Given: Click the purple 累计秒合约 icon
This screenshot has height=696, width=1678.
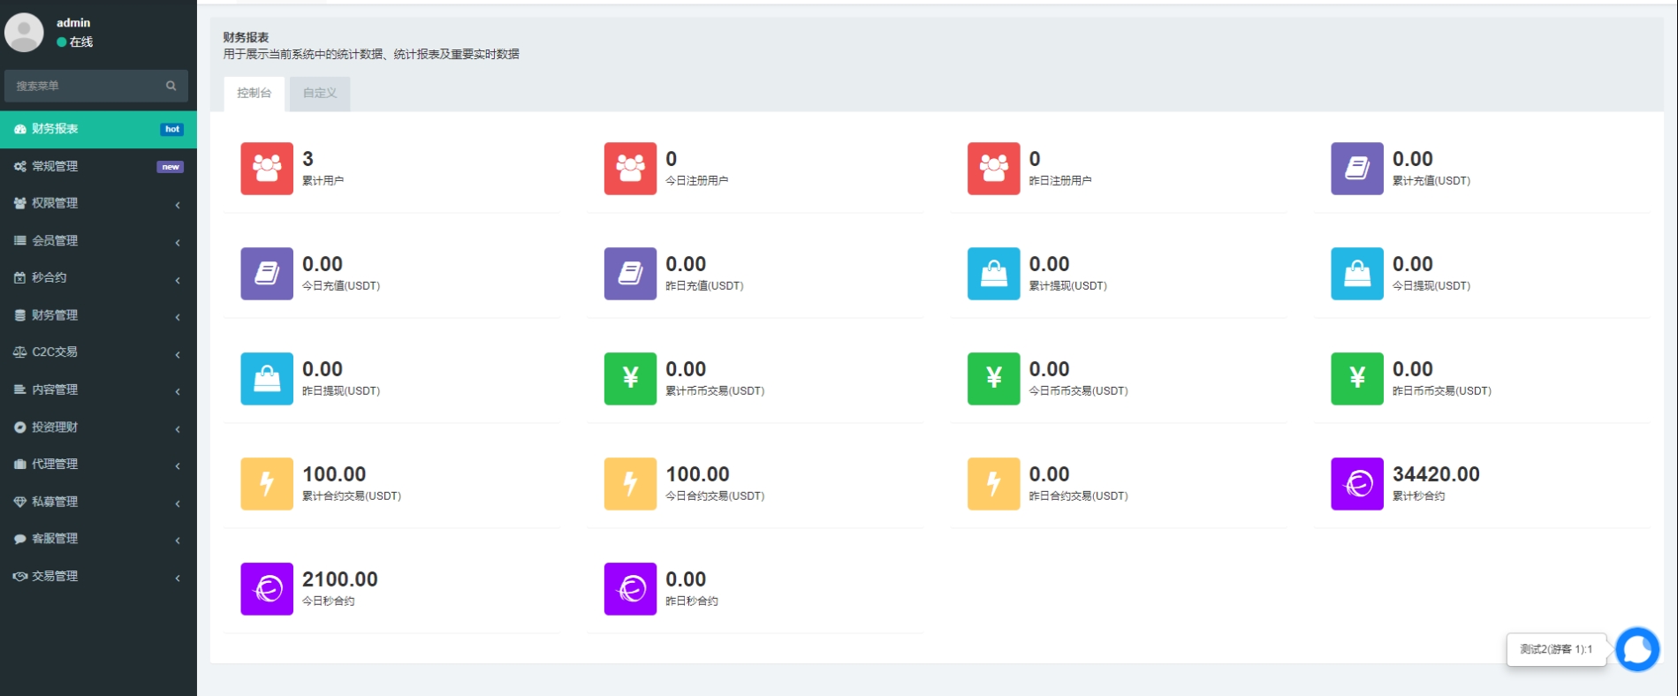Looking at the screenshot, I should 1356,483.
